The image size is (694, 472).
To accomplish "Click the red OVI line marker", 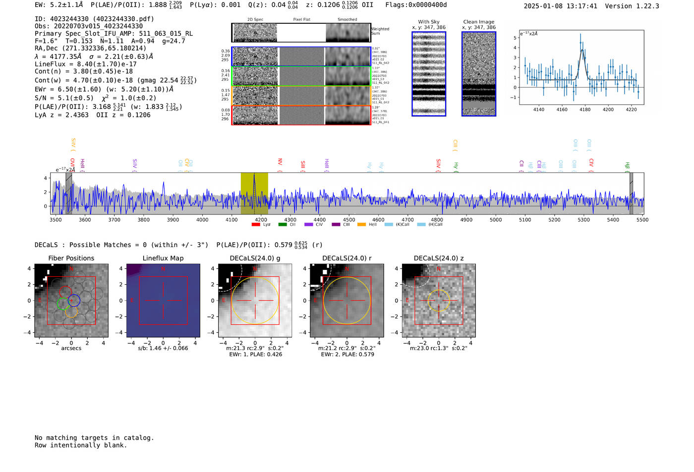I will point(72,164).
